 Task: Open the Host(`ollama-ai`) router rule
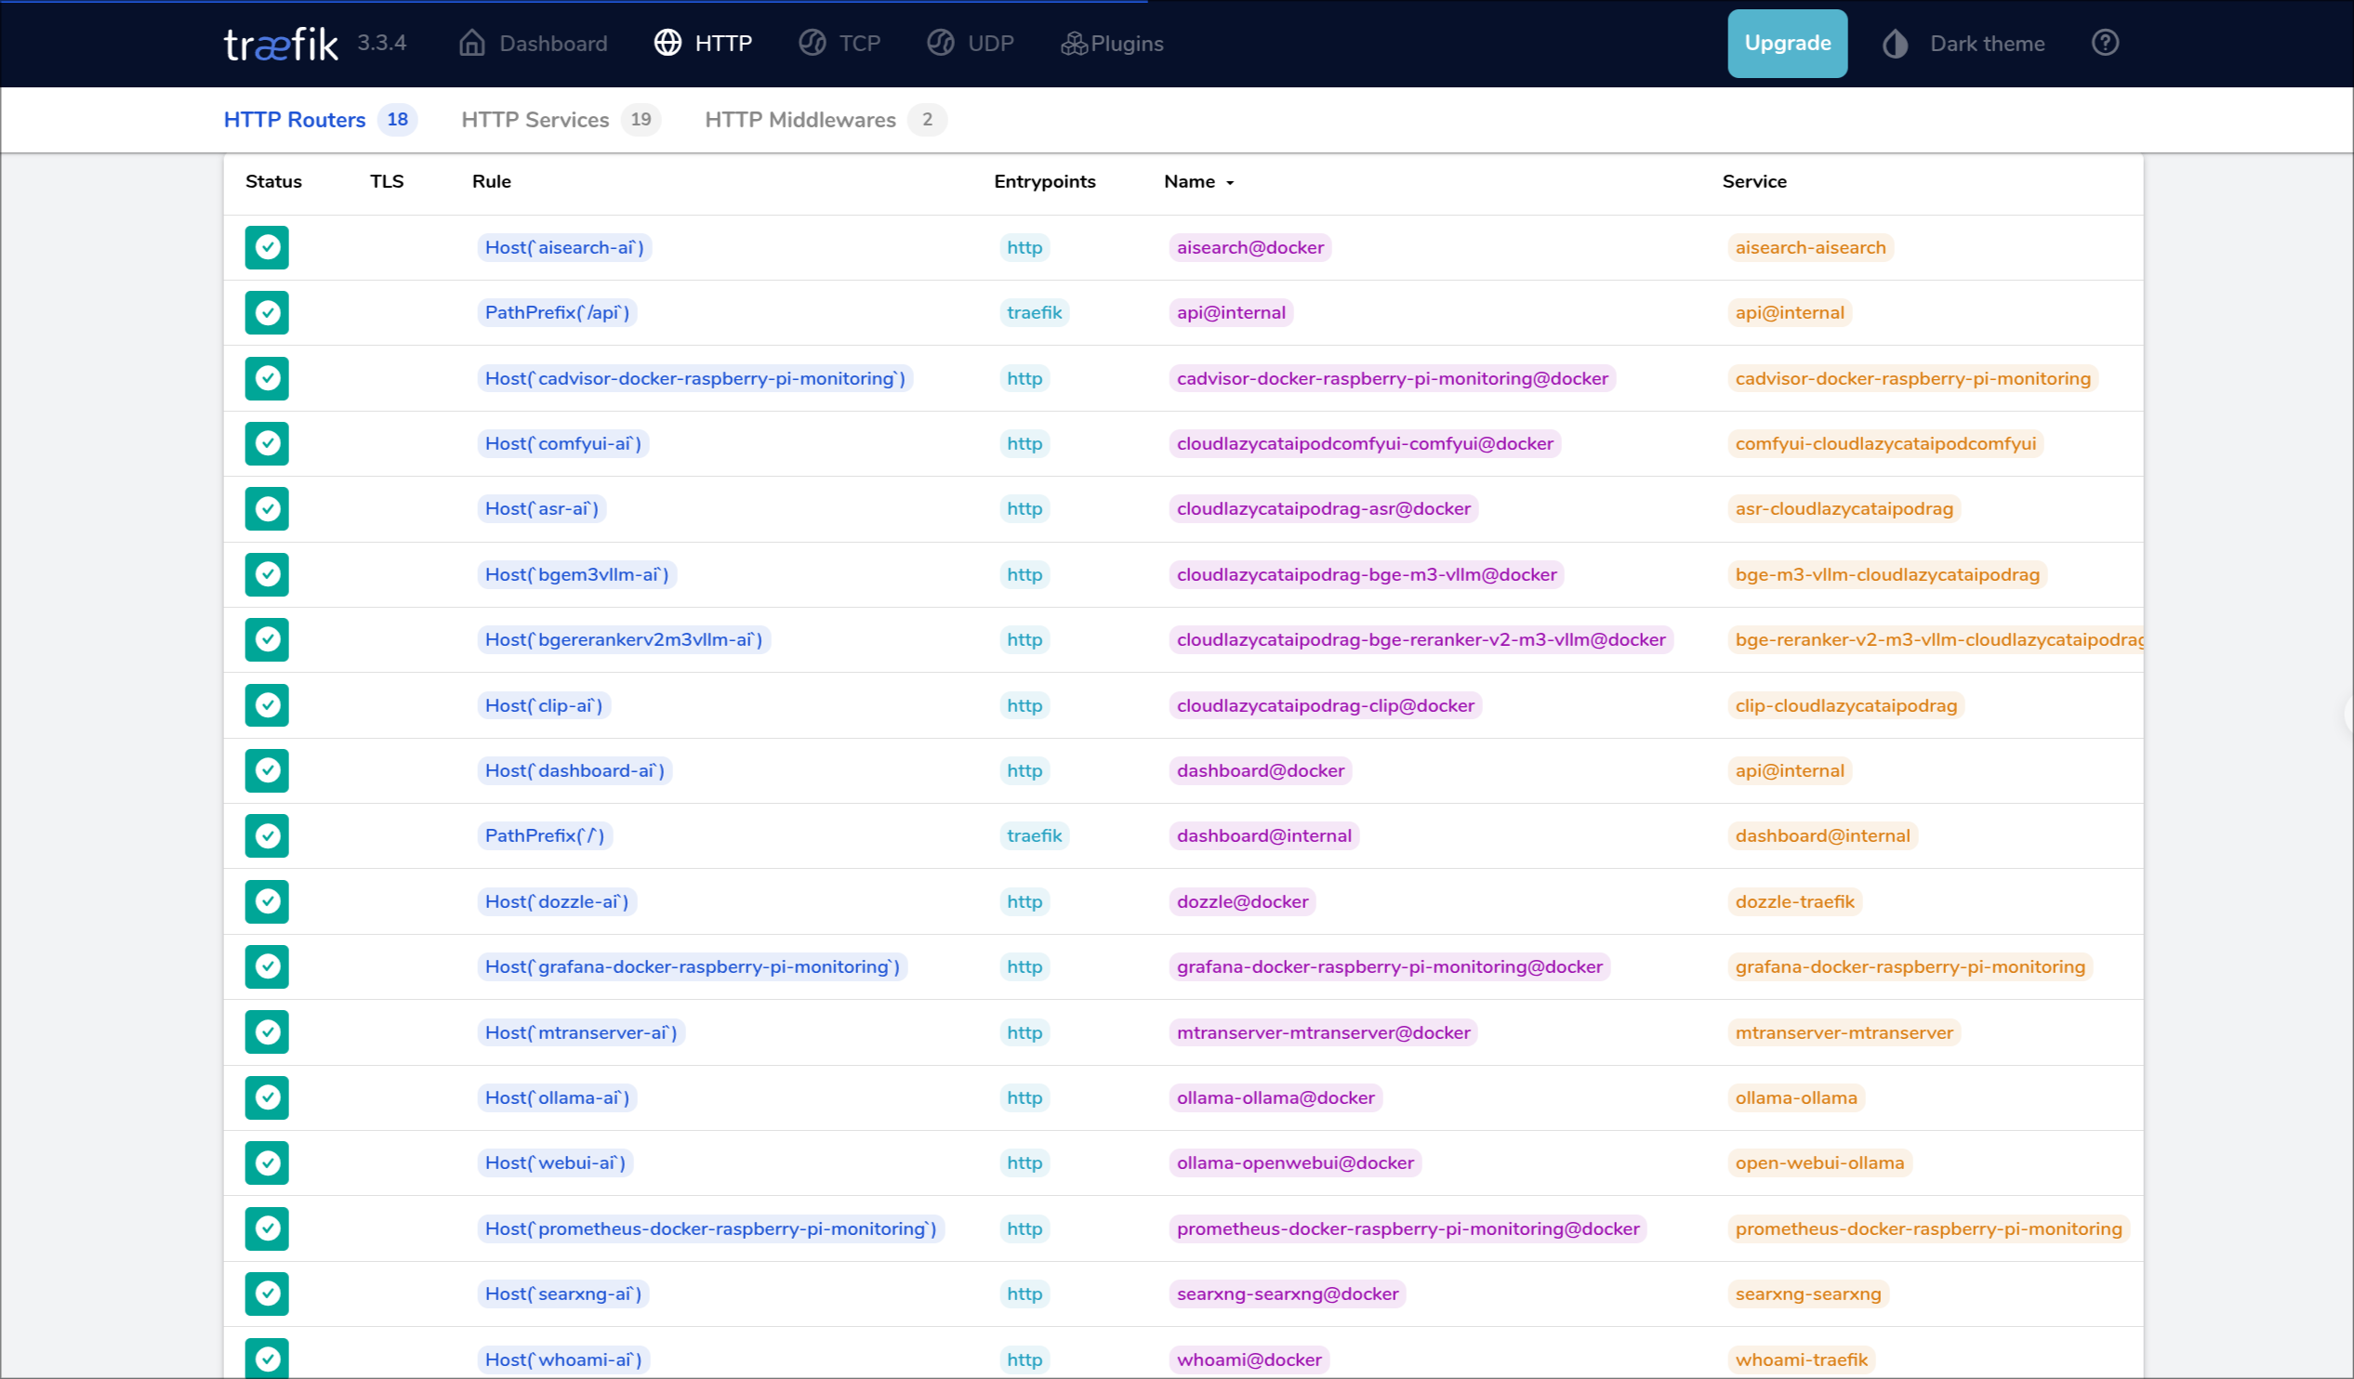click(557, 1097)
